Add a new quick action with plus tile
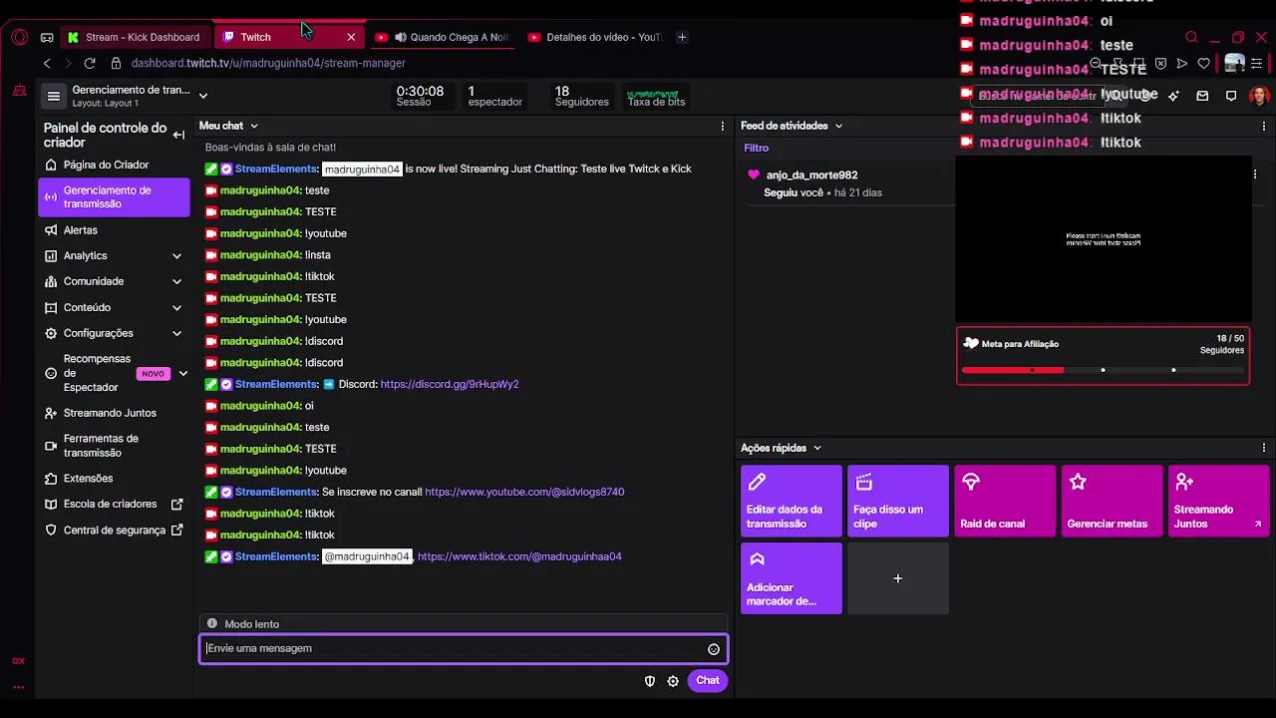Viewport: 1276px width, 718px height. point(898,578)
